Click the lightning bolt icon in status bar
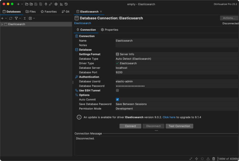This screenshot has width=239, height=161. 196,159
